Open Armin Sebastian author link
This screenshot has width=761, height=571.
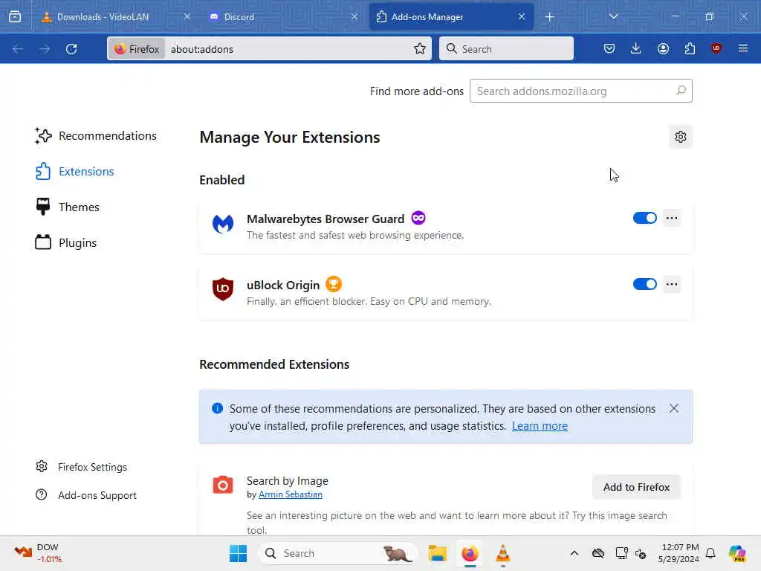point(291,494)
